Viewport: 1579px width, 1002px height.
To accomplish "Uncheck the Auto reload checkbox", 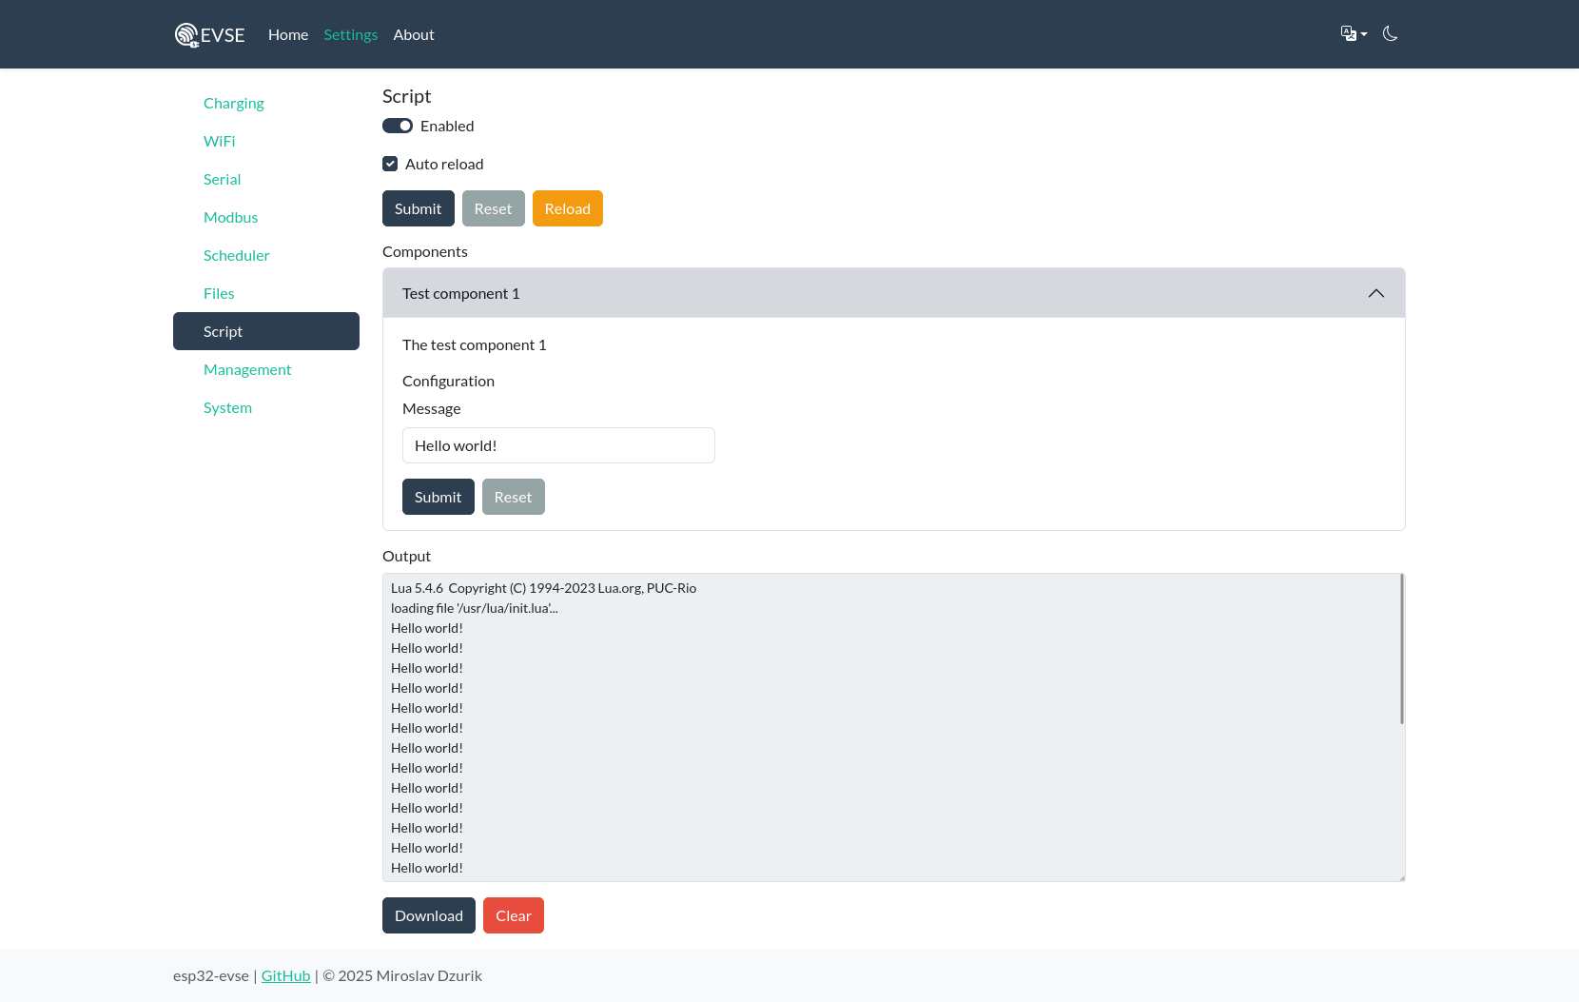I will (x=390, y=164).
